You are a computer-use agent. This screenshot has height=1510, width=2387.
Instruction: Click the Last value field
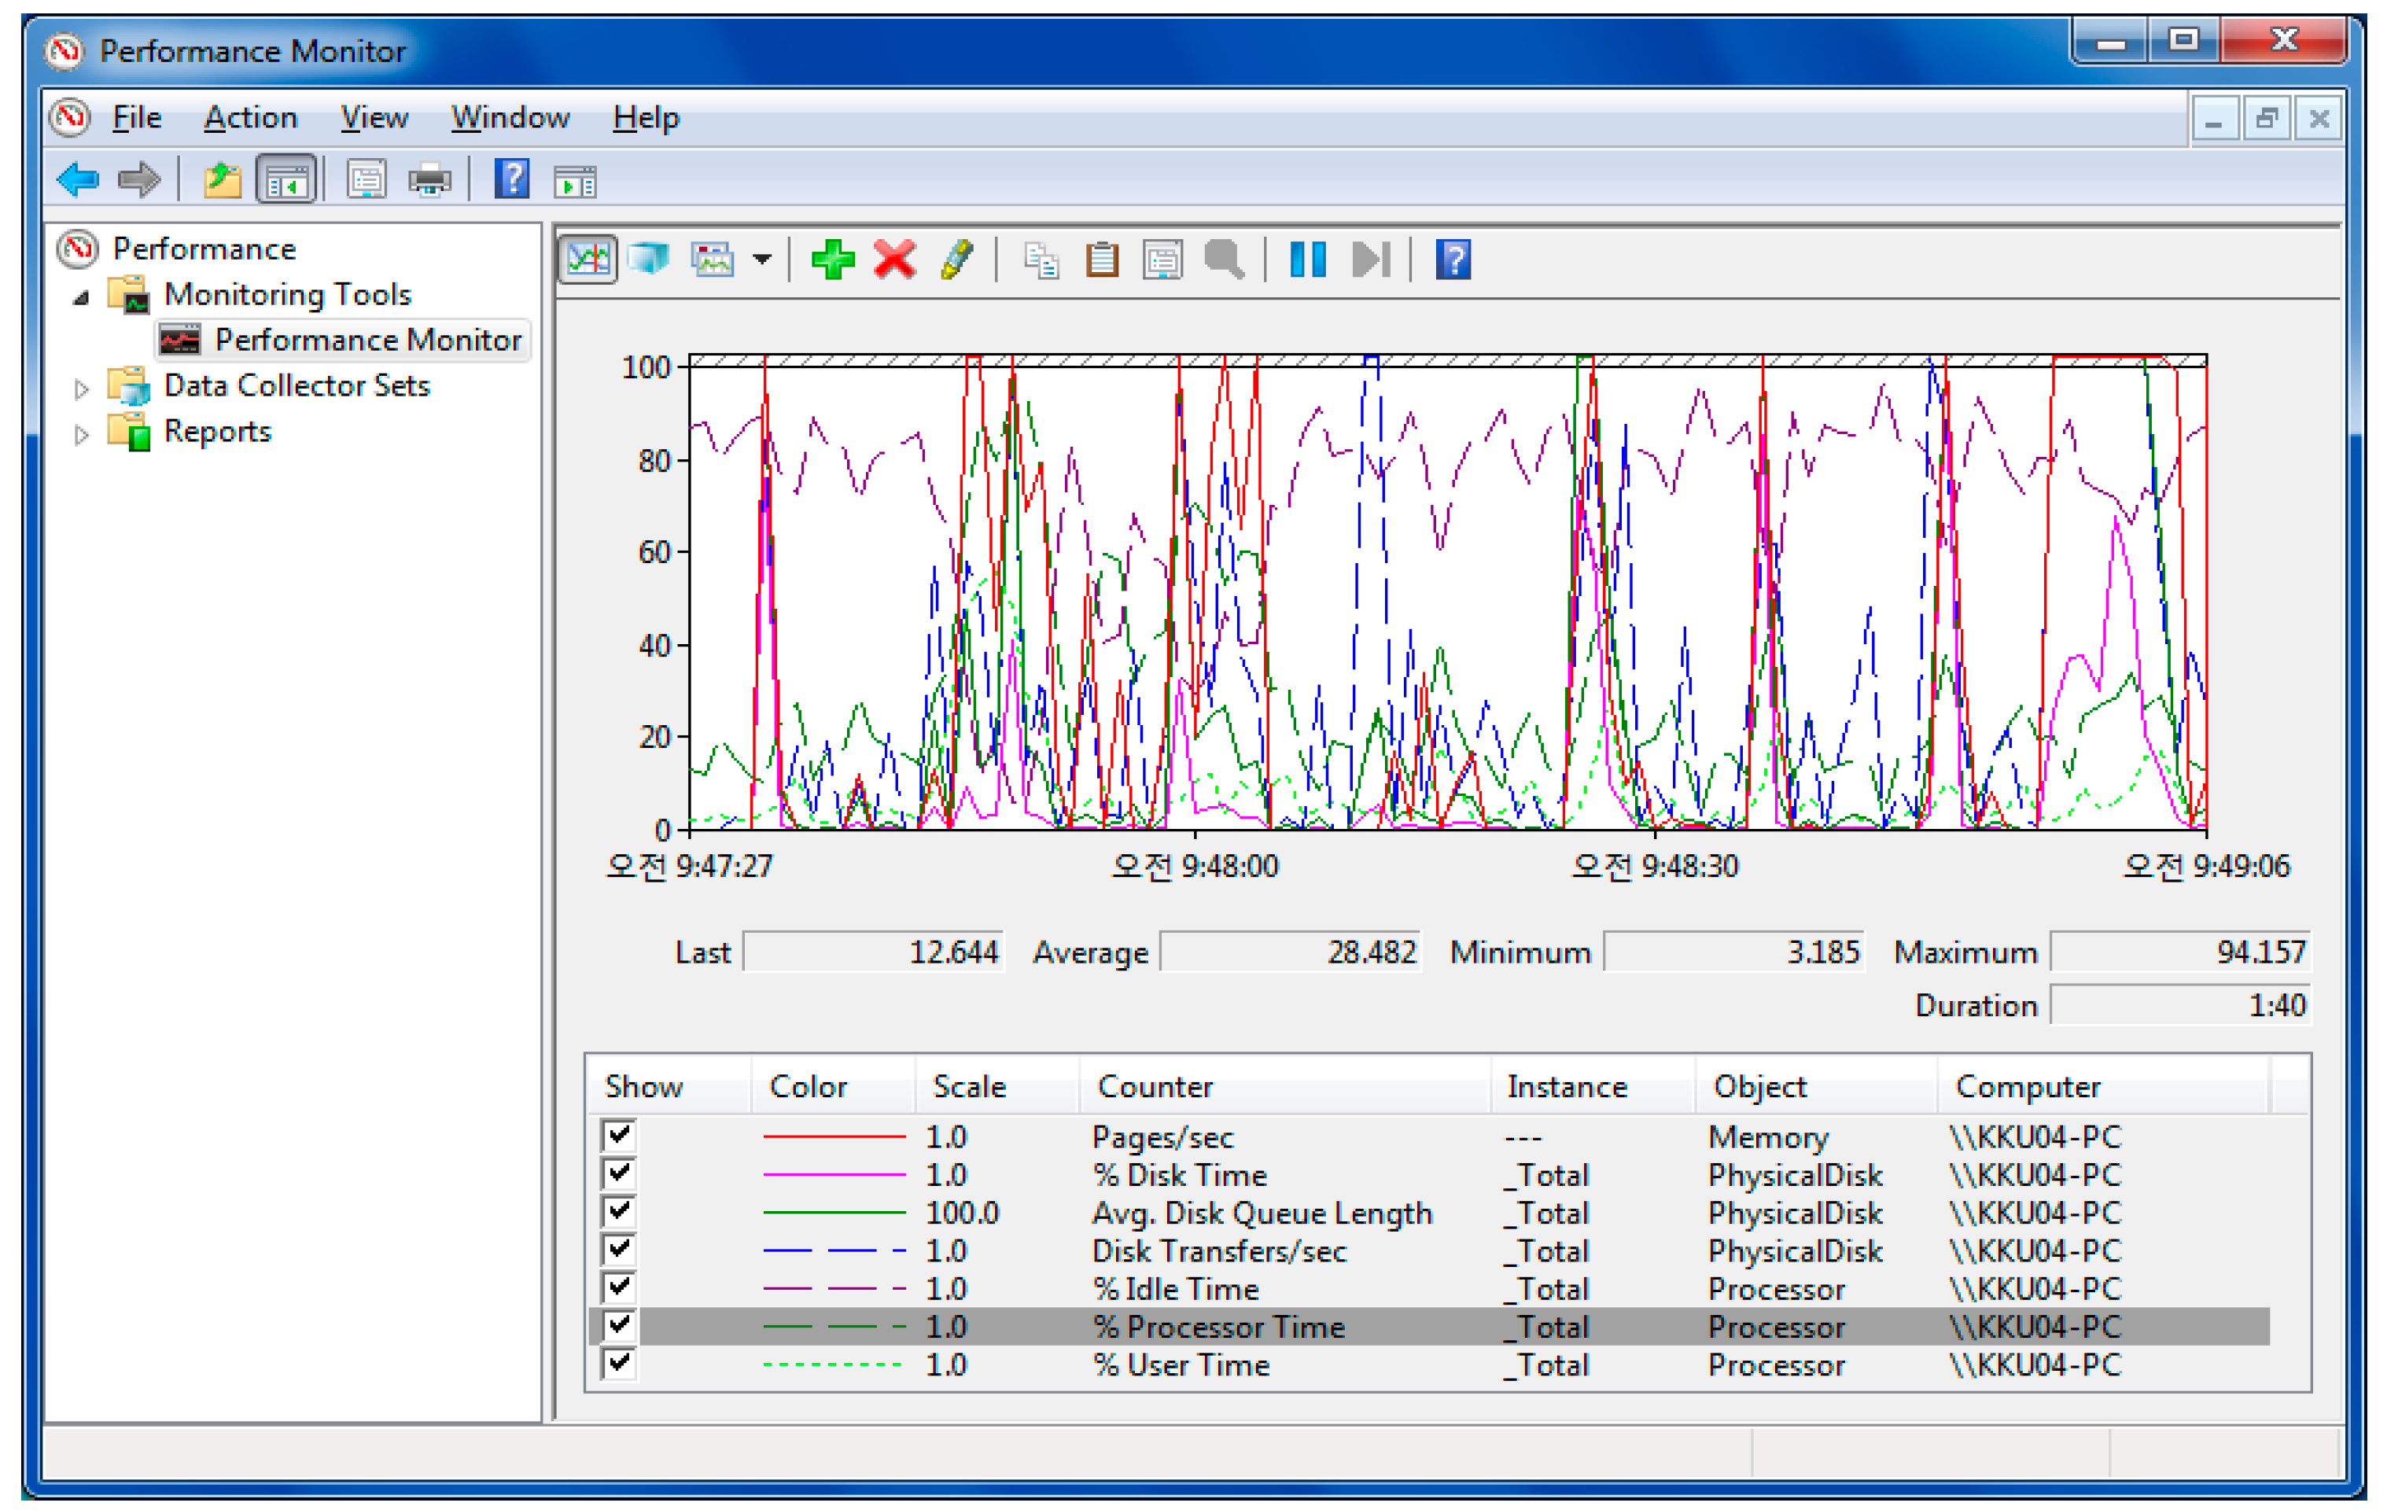tap(873, 952)
